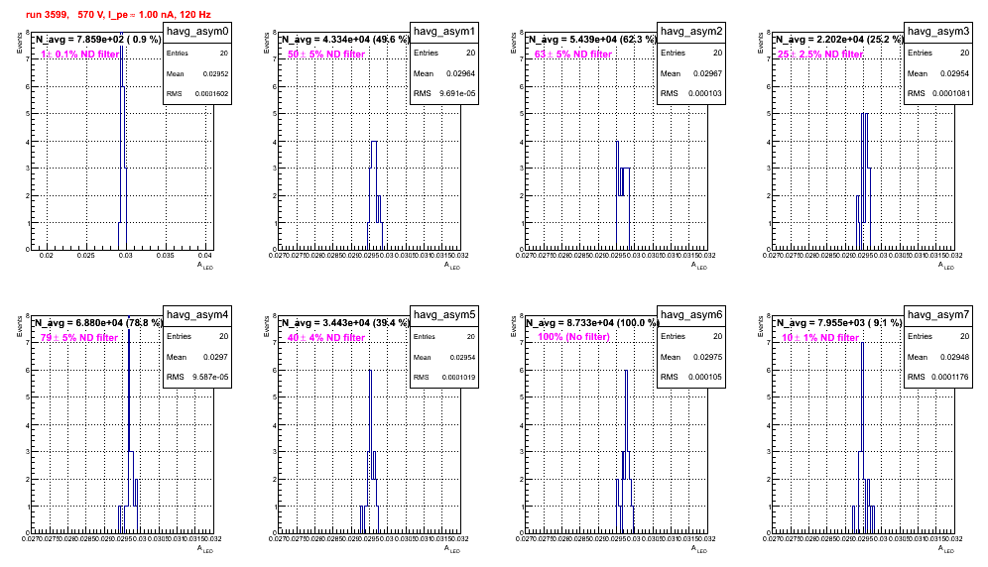Viewport: 988px width, 567px height.
Task: Click the RMS 9.587e-05 row in havg_asym4
Action: 197,378
